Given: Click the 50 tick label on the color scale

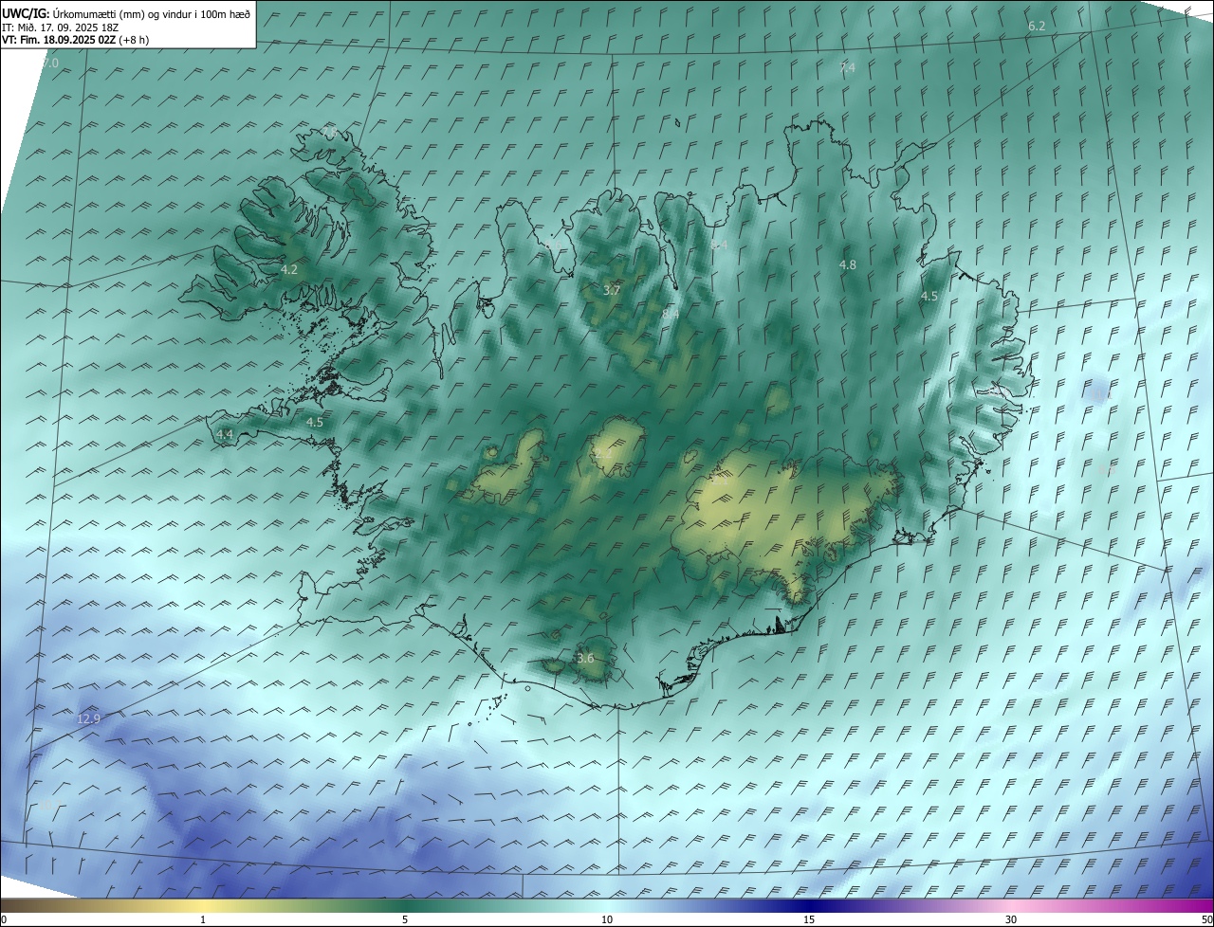Looking at the screenshot, I should coord(1206,919).
